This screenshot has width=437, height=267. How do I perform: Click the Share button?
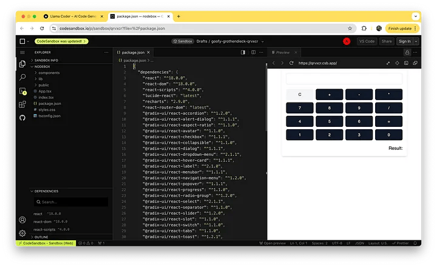(x=386, y=41)
